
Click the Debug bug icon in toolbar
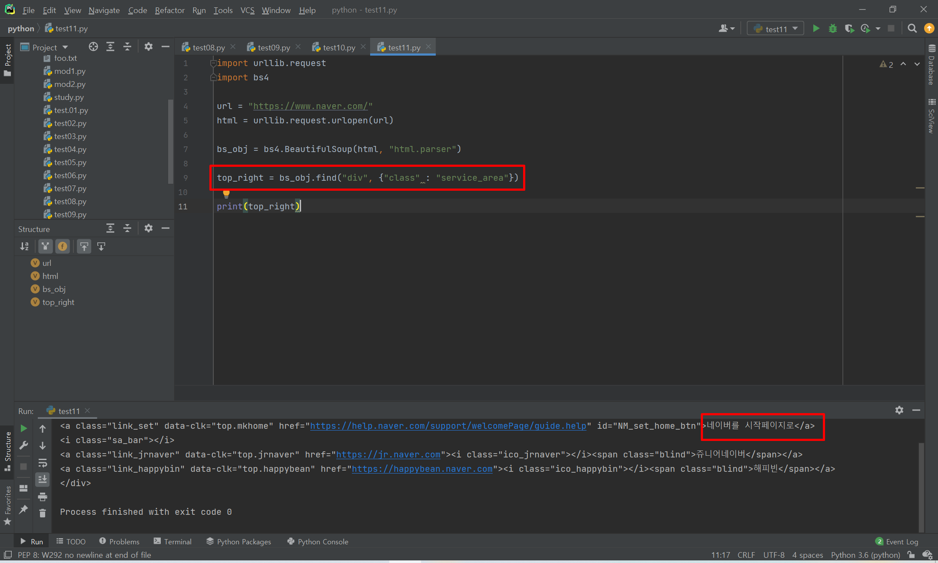(x=832, y=29)
